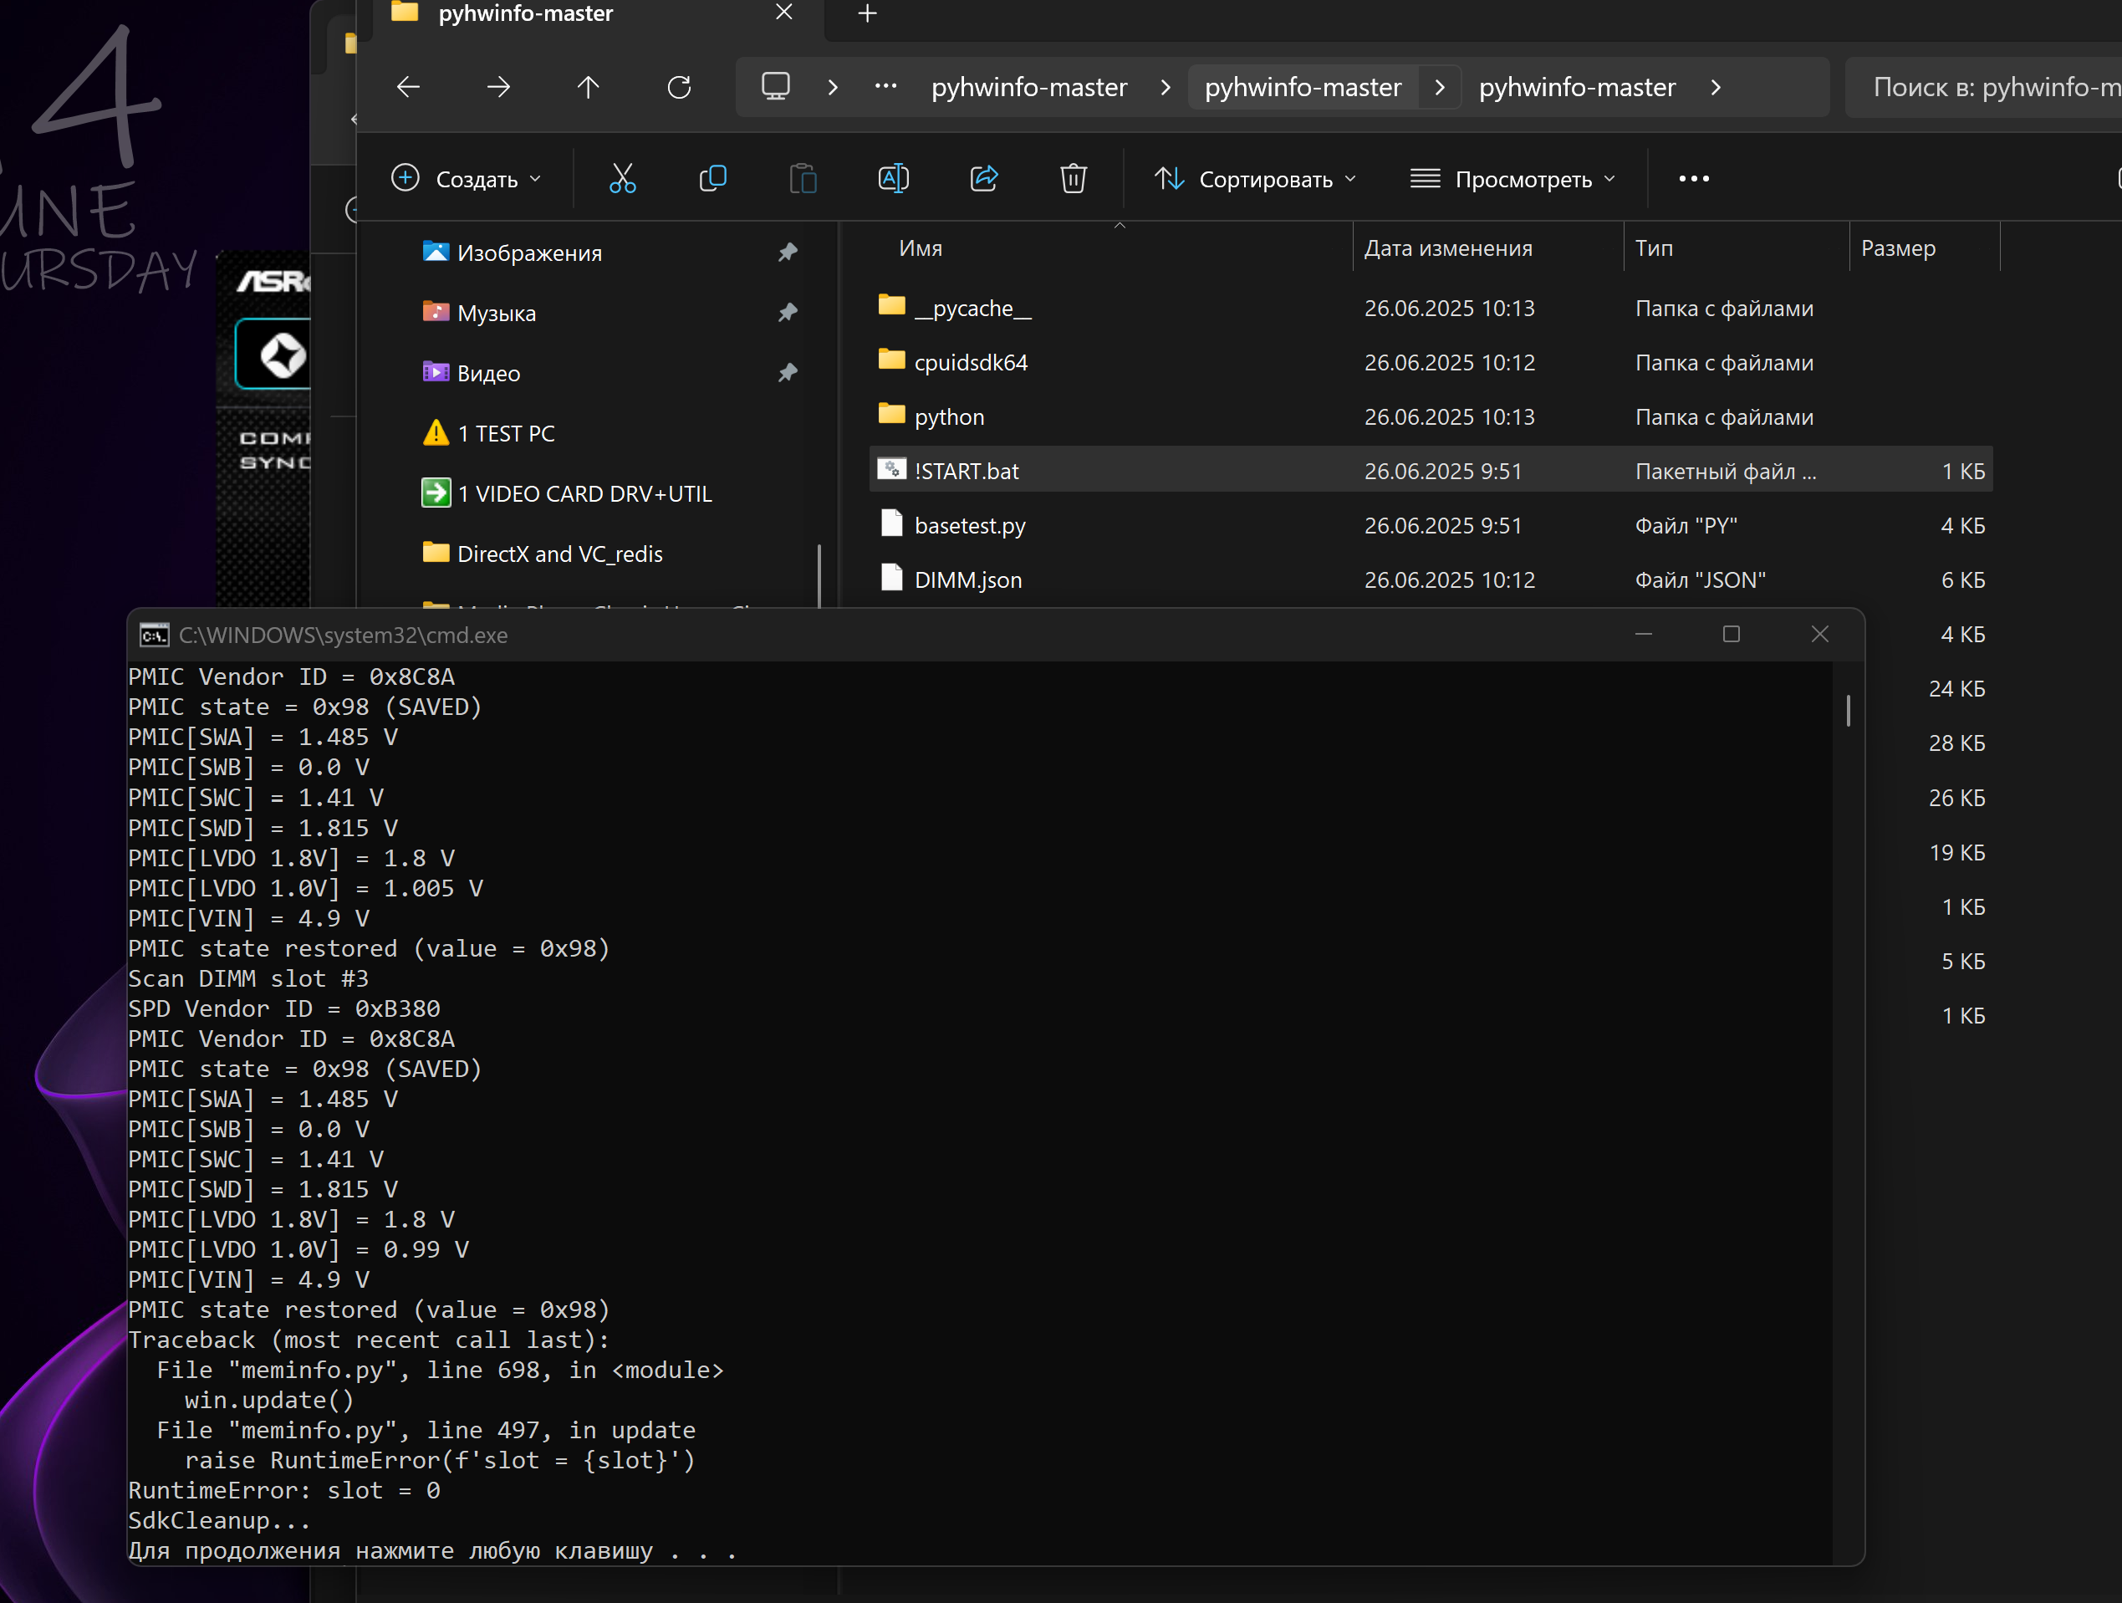Click the Delete trash icon

pos(1073,178)
